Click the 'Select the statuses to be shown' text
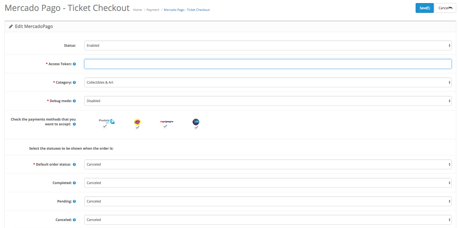The height and width of the screenshot is (228, 459). [x=71, y=149]
